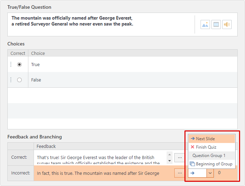Click the Incorrect score value 0
This screenshot has height=186, width=245.
coord(219,173)
